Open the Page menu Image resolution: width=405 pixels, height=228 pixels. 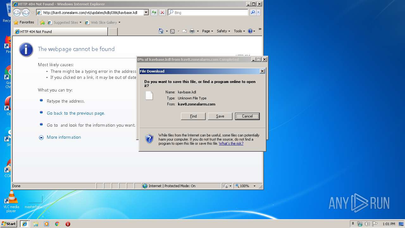point(208,31)
